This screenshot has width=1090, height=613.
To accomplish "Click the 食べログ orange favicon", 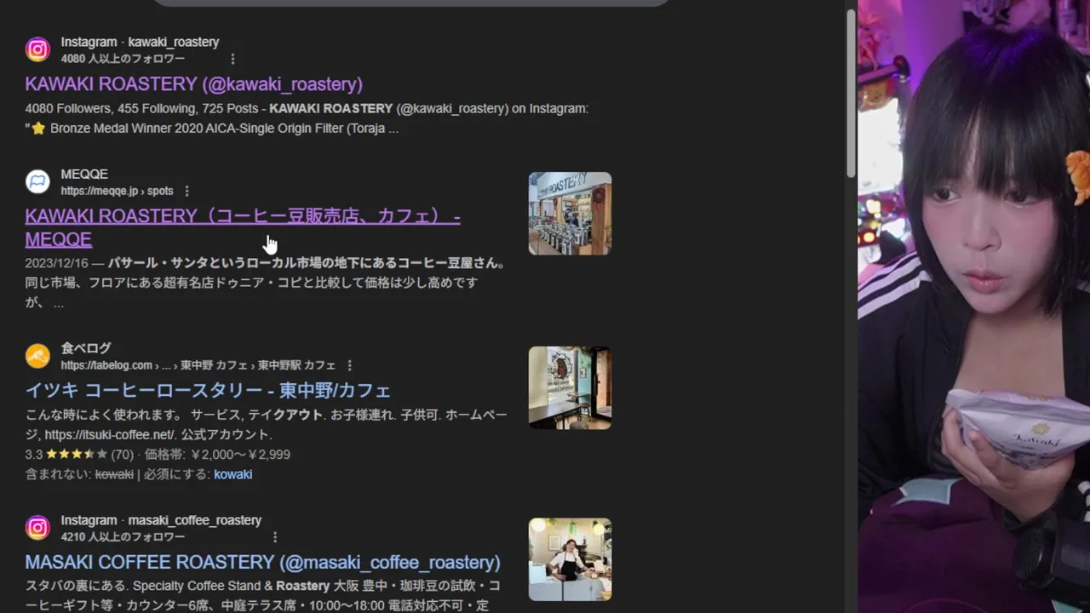I will coord(37,356).
